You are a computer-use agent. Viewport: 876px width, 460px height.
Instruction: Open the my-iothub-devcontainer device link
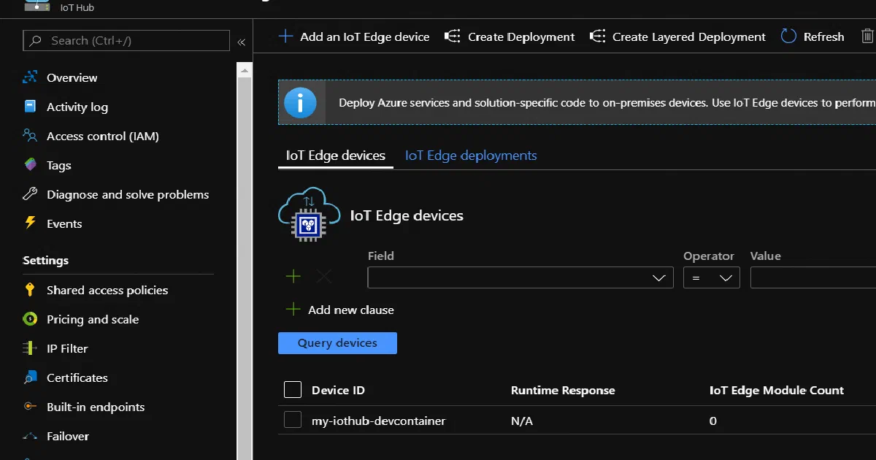tap(378, 421)
